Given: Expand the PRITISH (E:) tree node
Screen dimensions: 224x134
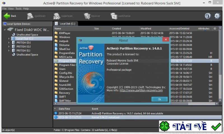Looking at the screenshot, I should coord(9,50).
